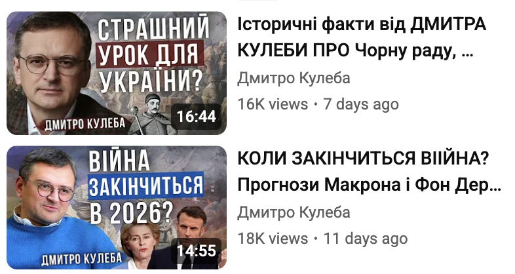Open Дмитро Кулеба channel under first video
515x274 pixels.
[294, 78]
